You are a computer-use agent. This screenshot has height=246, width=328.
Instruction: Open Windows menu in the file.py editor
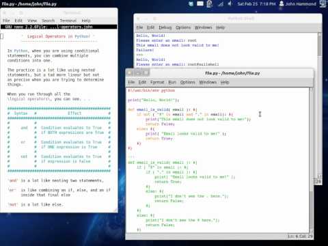(208, 82)
